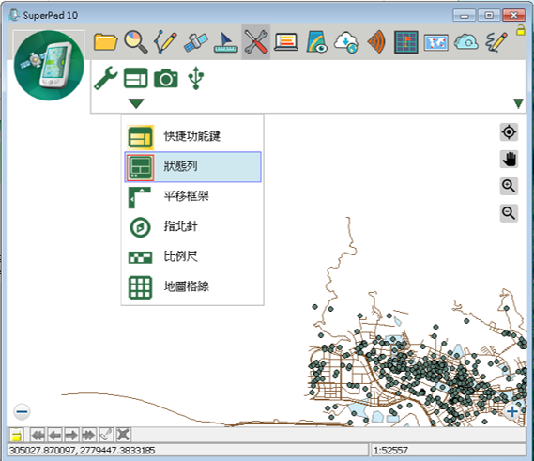Click the 1:52557 scale field
The height and width of the screenshot is (461, 534).
click(x=449, y=450)
